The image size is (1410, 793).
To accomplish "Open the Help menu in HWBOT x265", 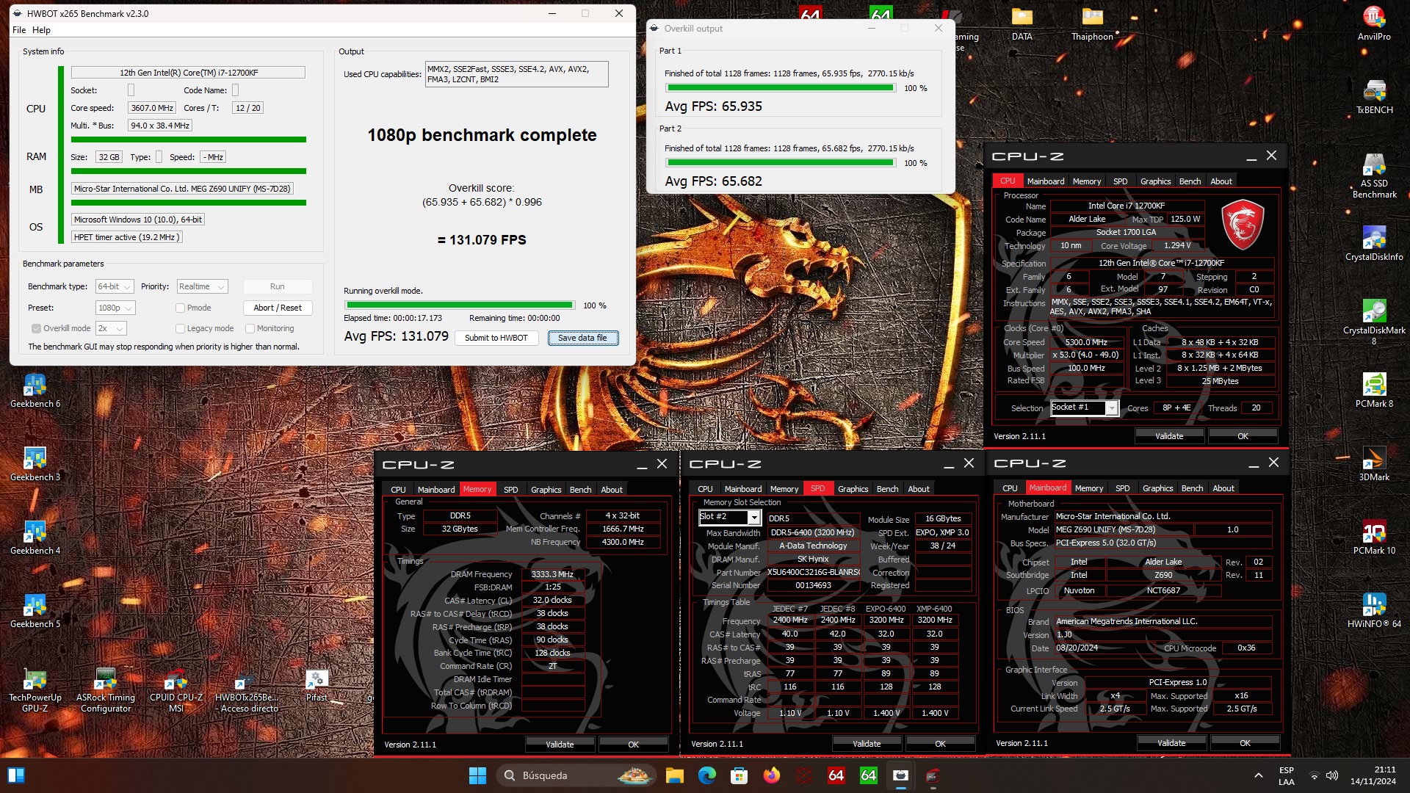I will [x=41, y=30].
